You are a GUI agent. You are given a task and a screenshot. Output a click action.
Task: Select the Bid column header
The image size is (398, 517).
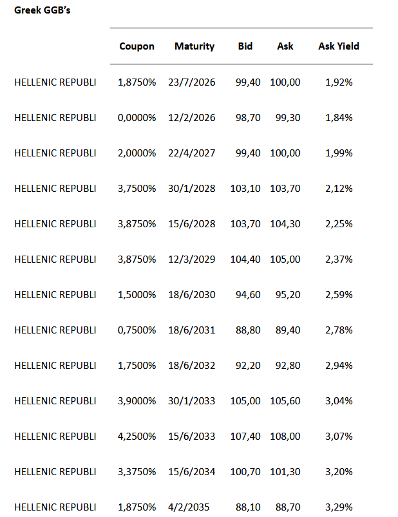pos(245,46)
